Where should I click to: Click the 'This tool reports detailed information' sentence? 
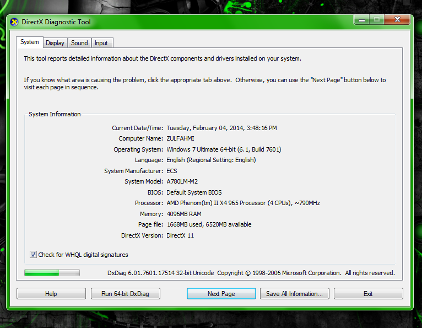tap(163, 58)
